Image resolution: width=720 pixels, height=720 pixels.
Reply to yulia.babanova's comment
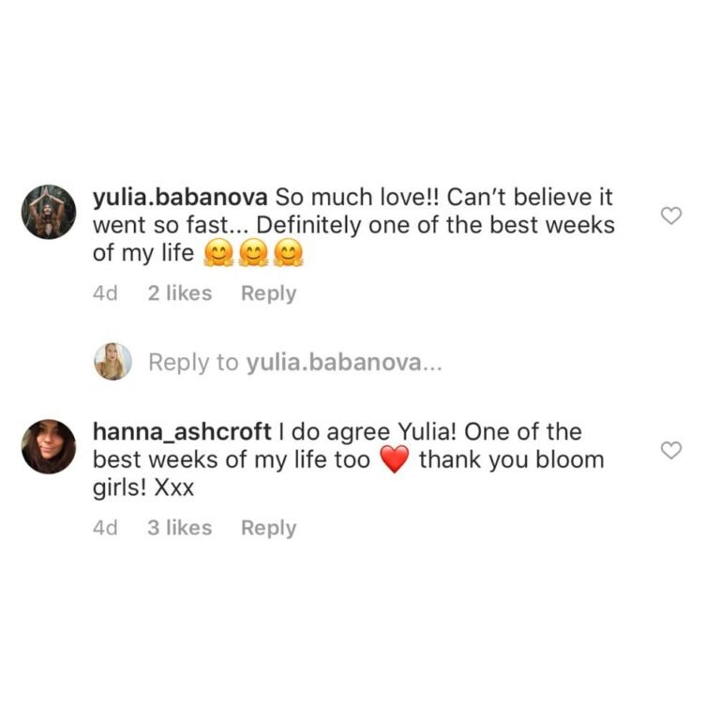[269, 293]
